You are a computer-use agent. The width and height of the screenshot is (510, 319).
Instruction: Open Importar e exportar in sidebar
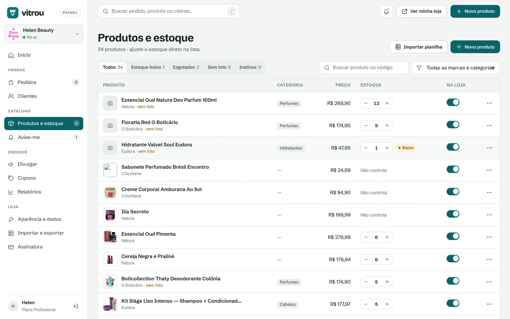(x=44, y=233)
